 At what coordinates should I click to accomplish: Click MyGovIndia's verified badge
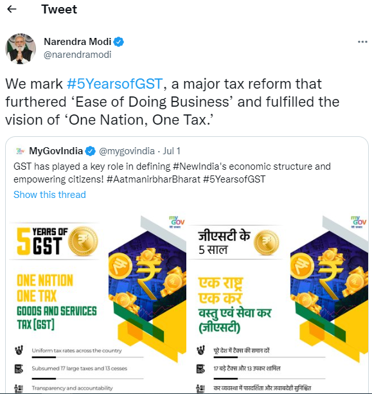(91, 151)
